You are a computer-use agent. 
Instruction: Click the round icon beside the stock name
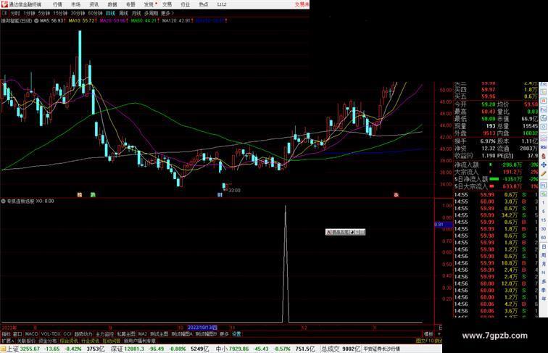pyautogui.click(x=36, y=21)
